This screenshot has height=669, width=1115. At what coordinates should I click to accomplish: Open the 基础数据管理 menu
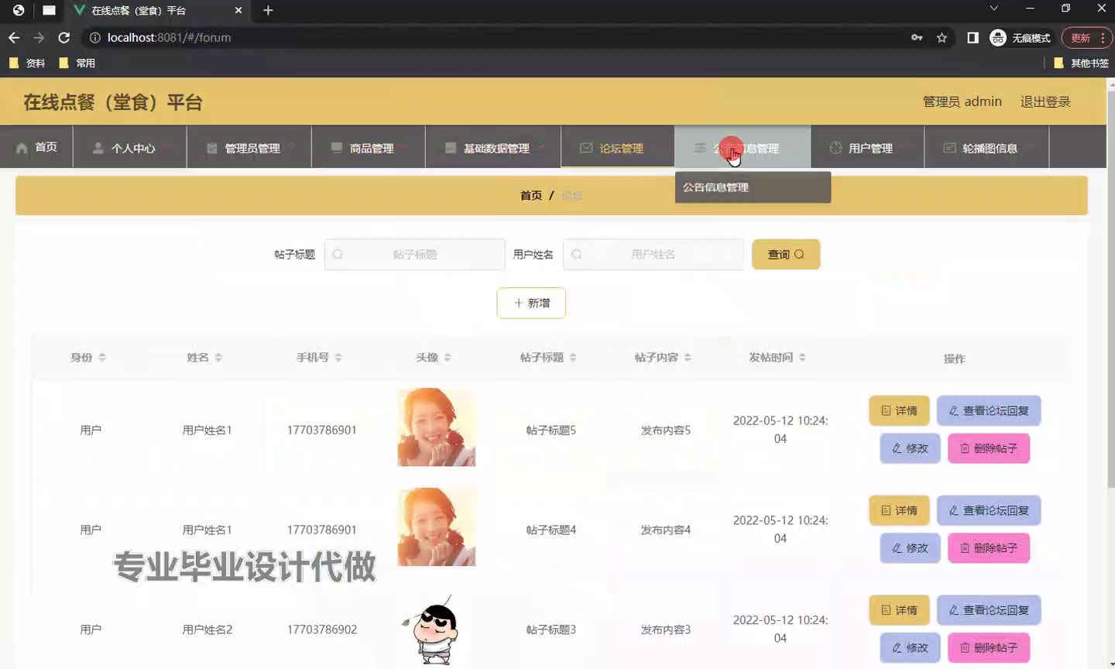(493, 147)
